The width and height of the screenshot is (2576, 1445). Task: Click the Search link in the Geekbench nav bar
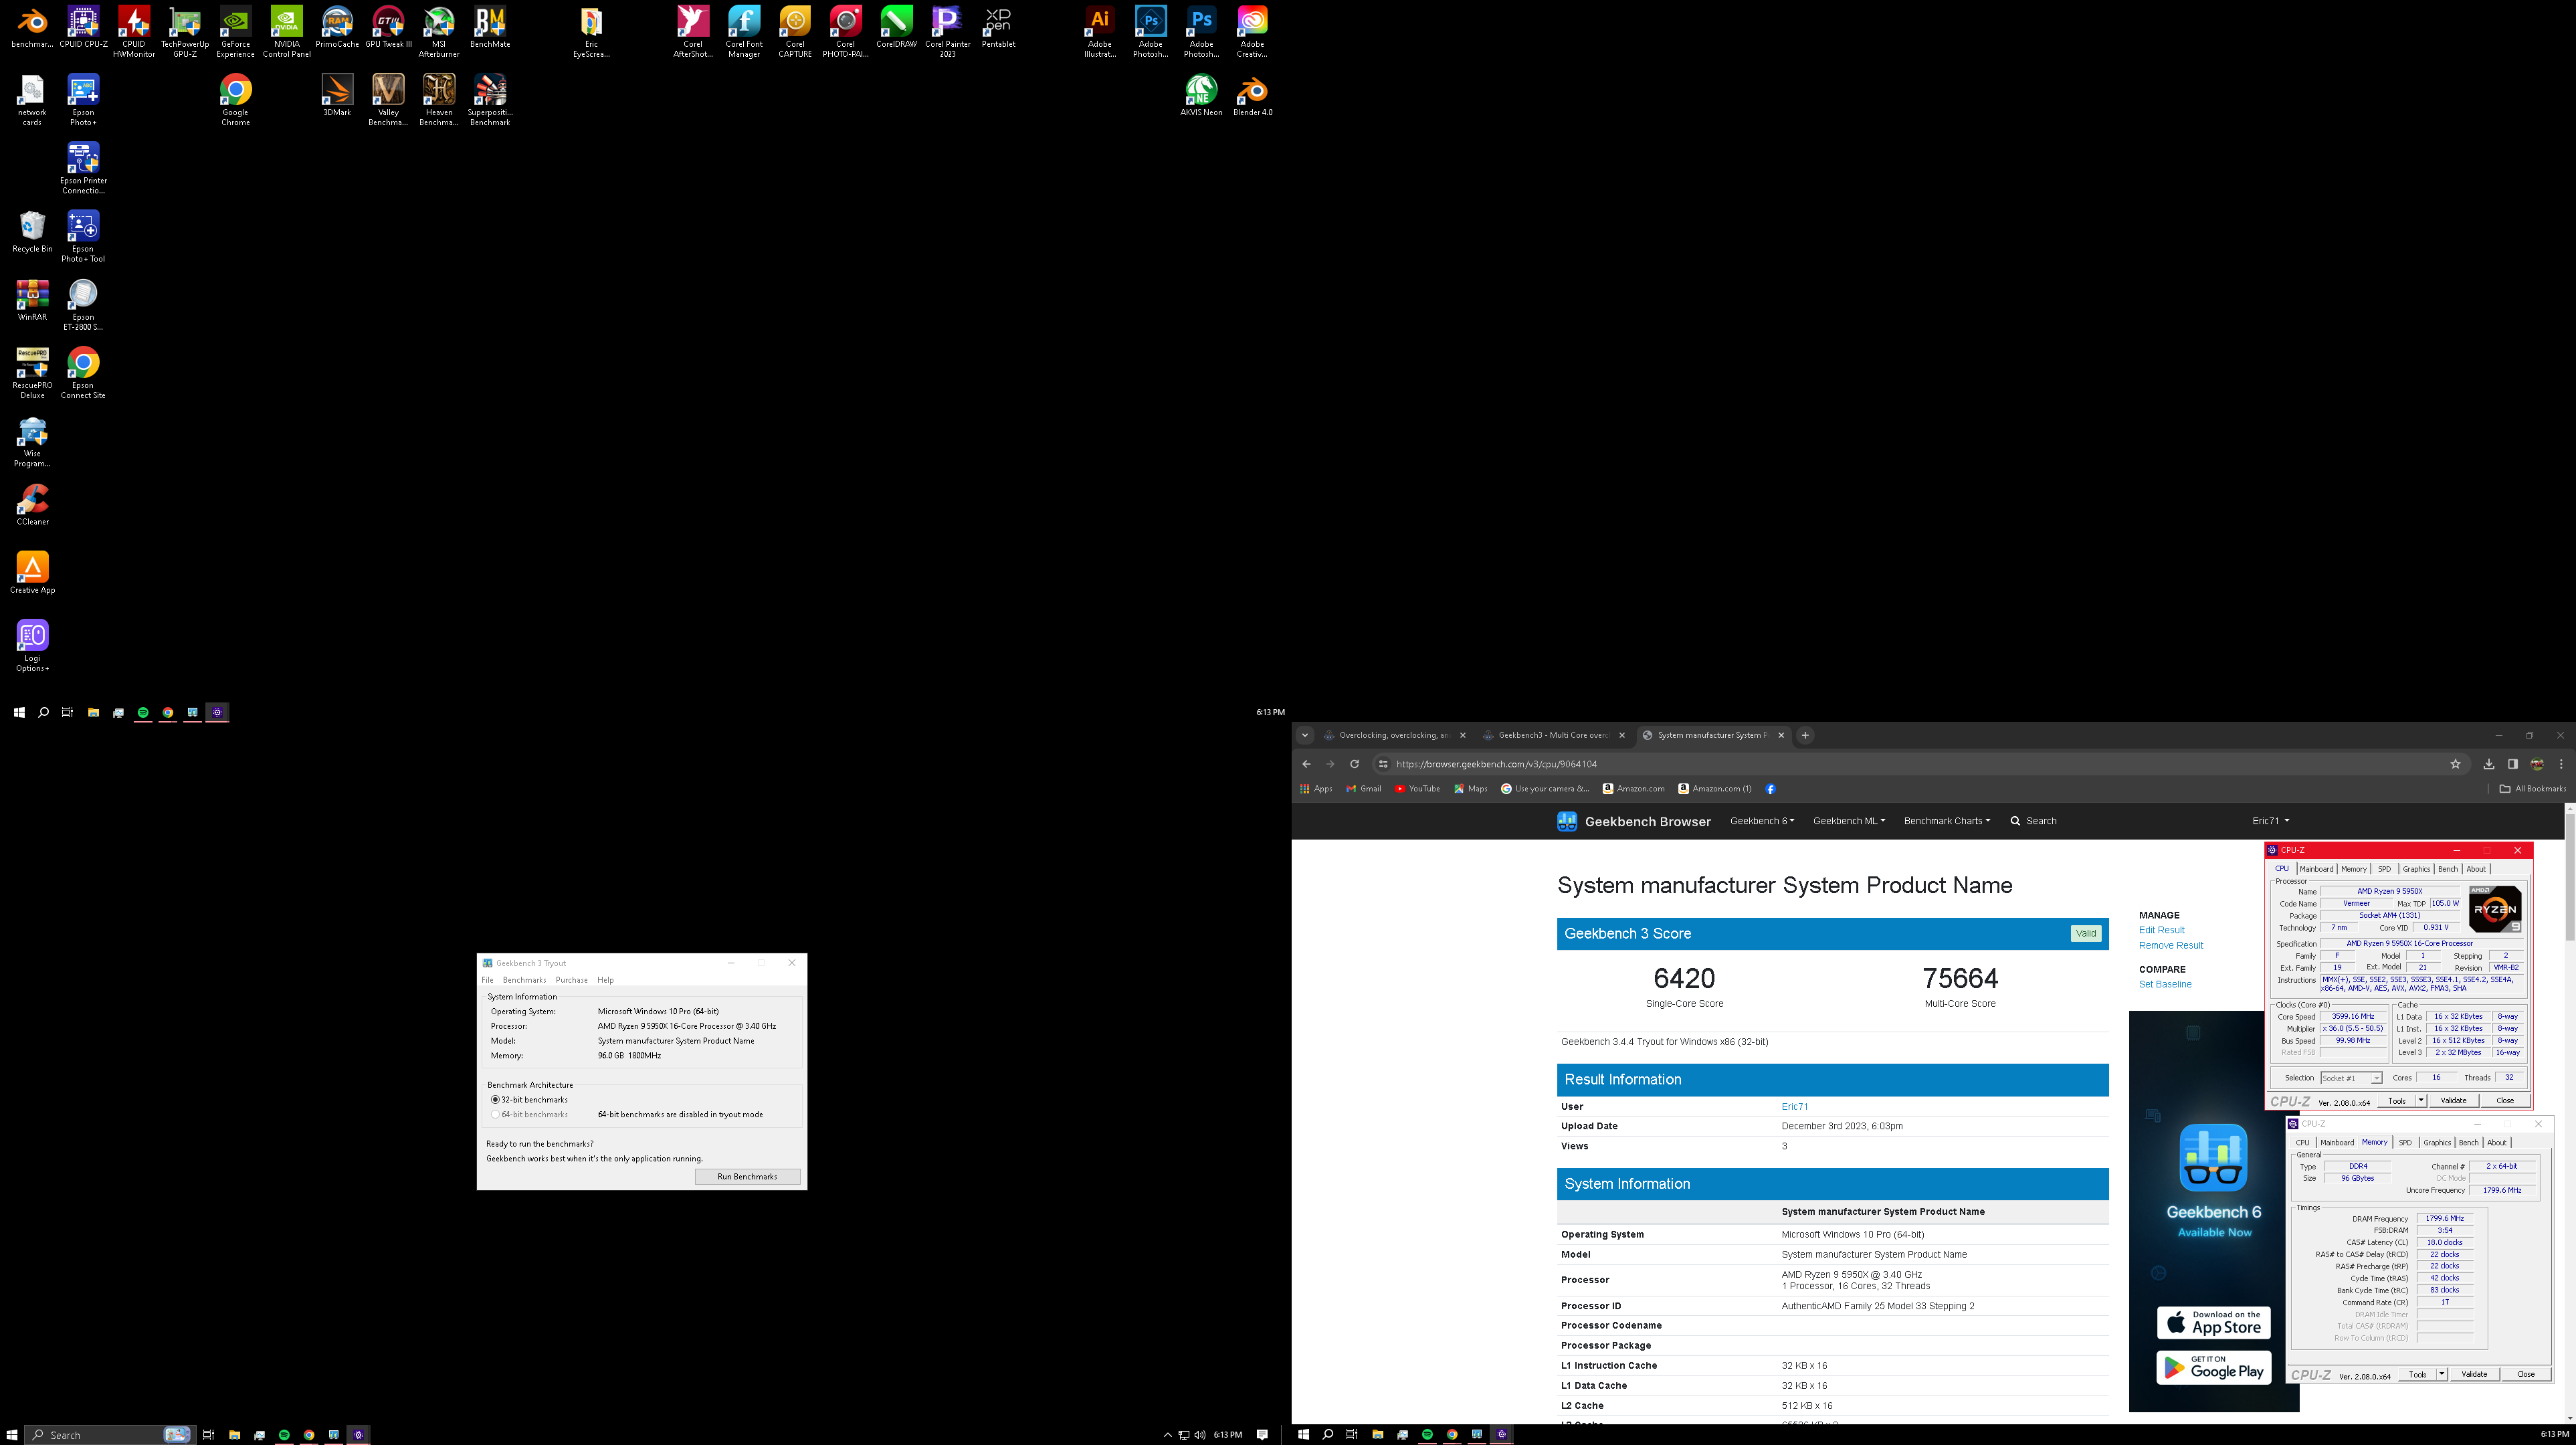click(x=2033, y=821)
